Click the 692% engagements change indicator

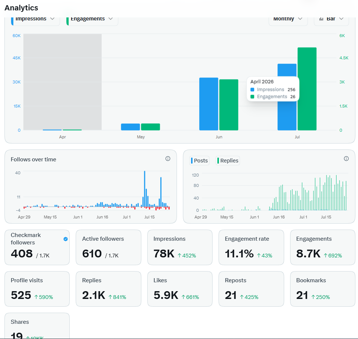point(333,256)
